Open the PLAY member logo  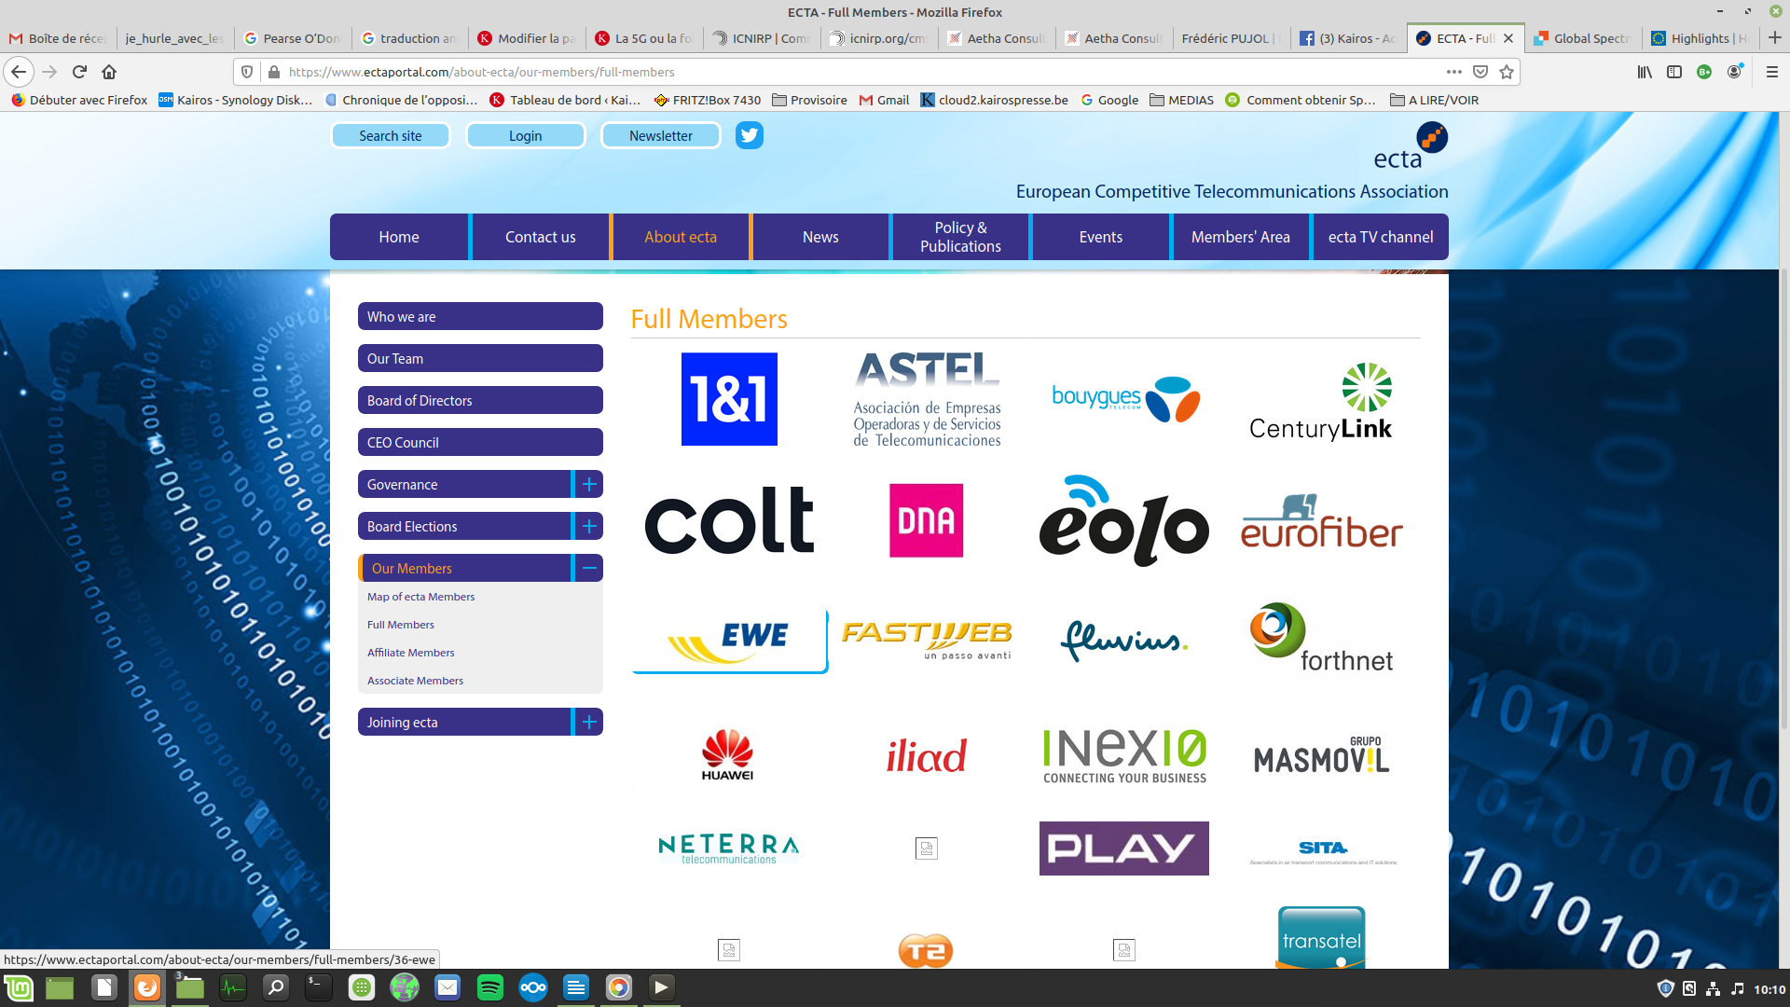click(1123, 848)
